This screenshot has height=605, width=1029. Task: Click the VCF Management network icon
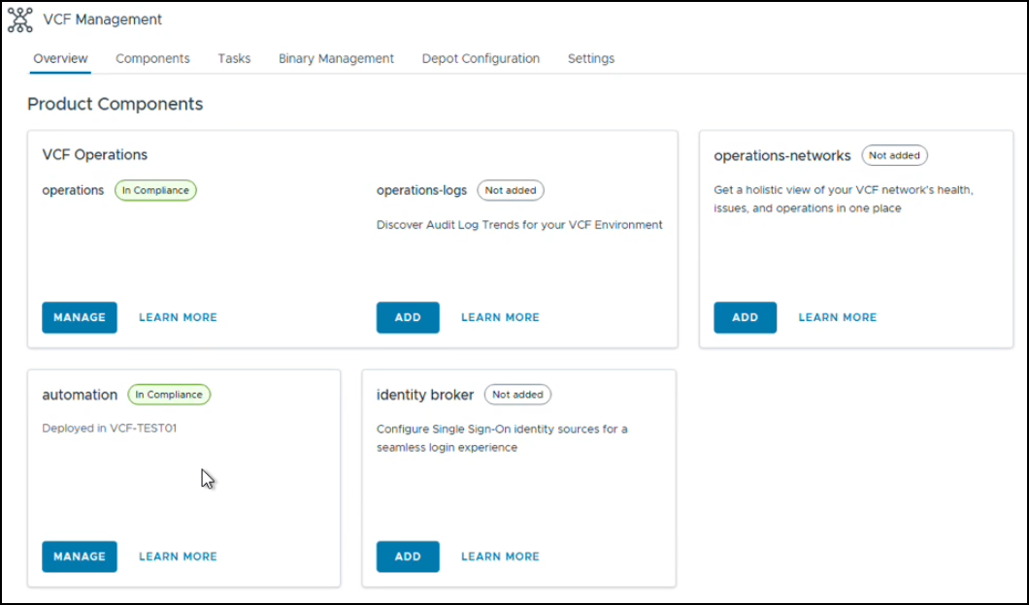pos(19,19)
